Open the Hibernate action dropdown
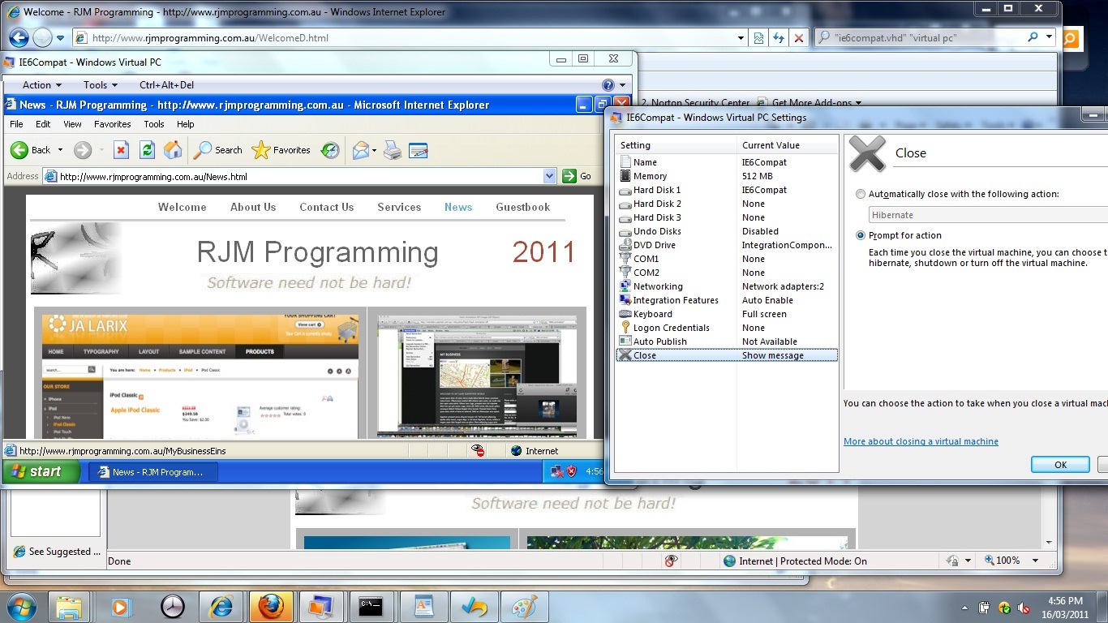Viewport: 1108px width, 623px height. [988, 215]
